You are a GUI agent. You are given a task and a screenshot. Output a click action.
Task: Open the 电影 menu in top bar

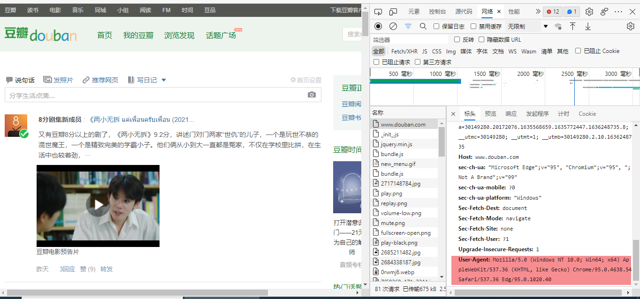(x=55, y=9)
